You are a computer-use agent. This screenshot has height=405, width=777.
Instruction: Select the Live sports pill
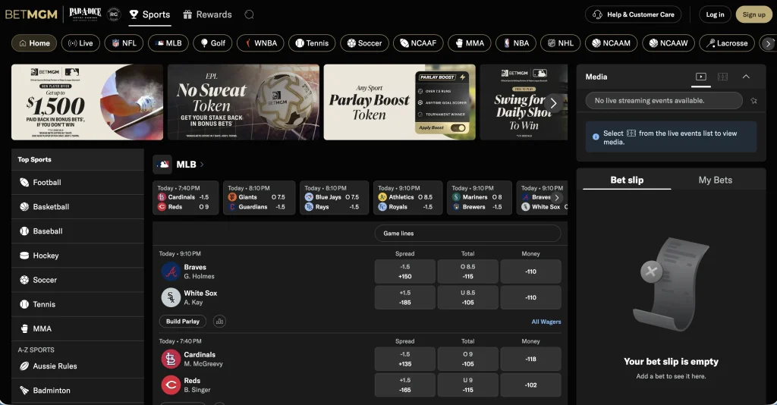click(80, 43)
